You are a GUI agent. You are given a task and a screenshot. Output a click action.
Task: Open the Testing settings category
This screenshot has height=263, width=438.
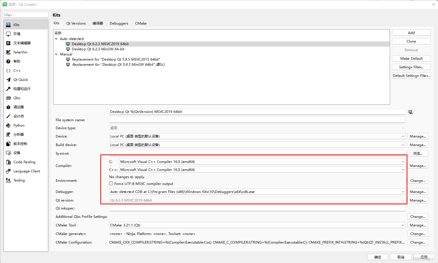tap(26, 180)
